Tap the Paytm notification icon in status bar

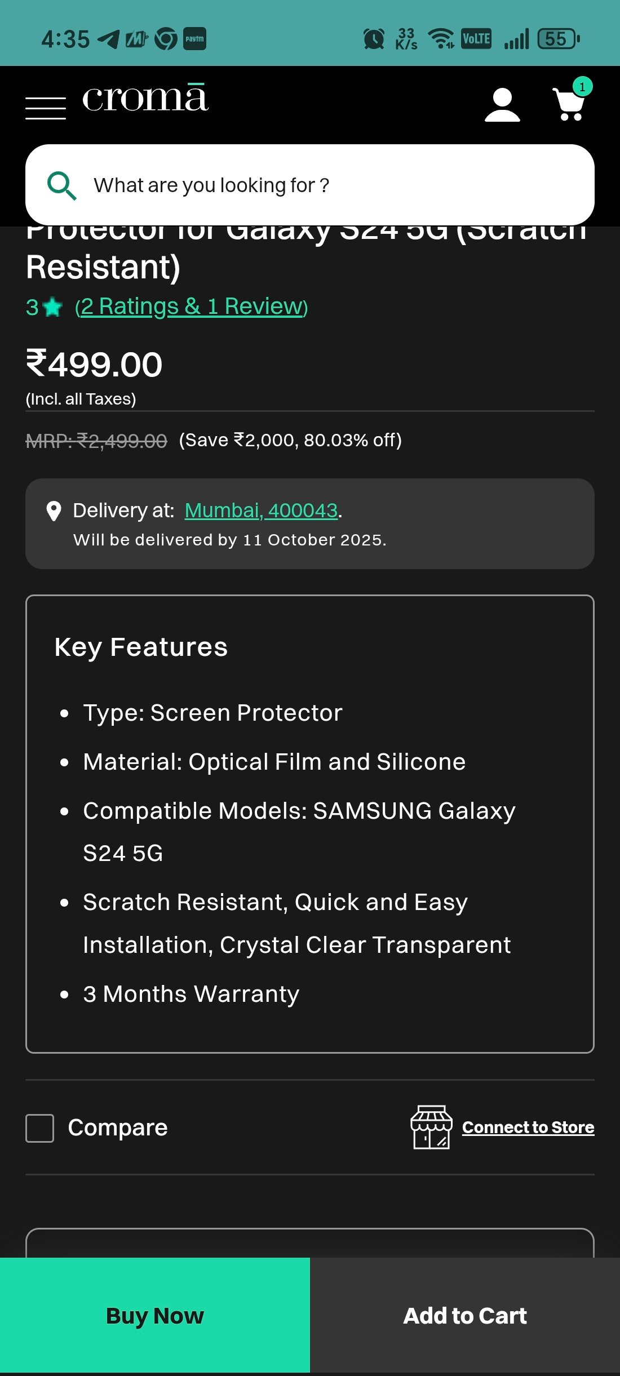(194, 39)
